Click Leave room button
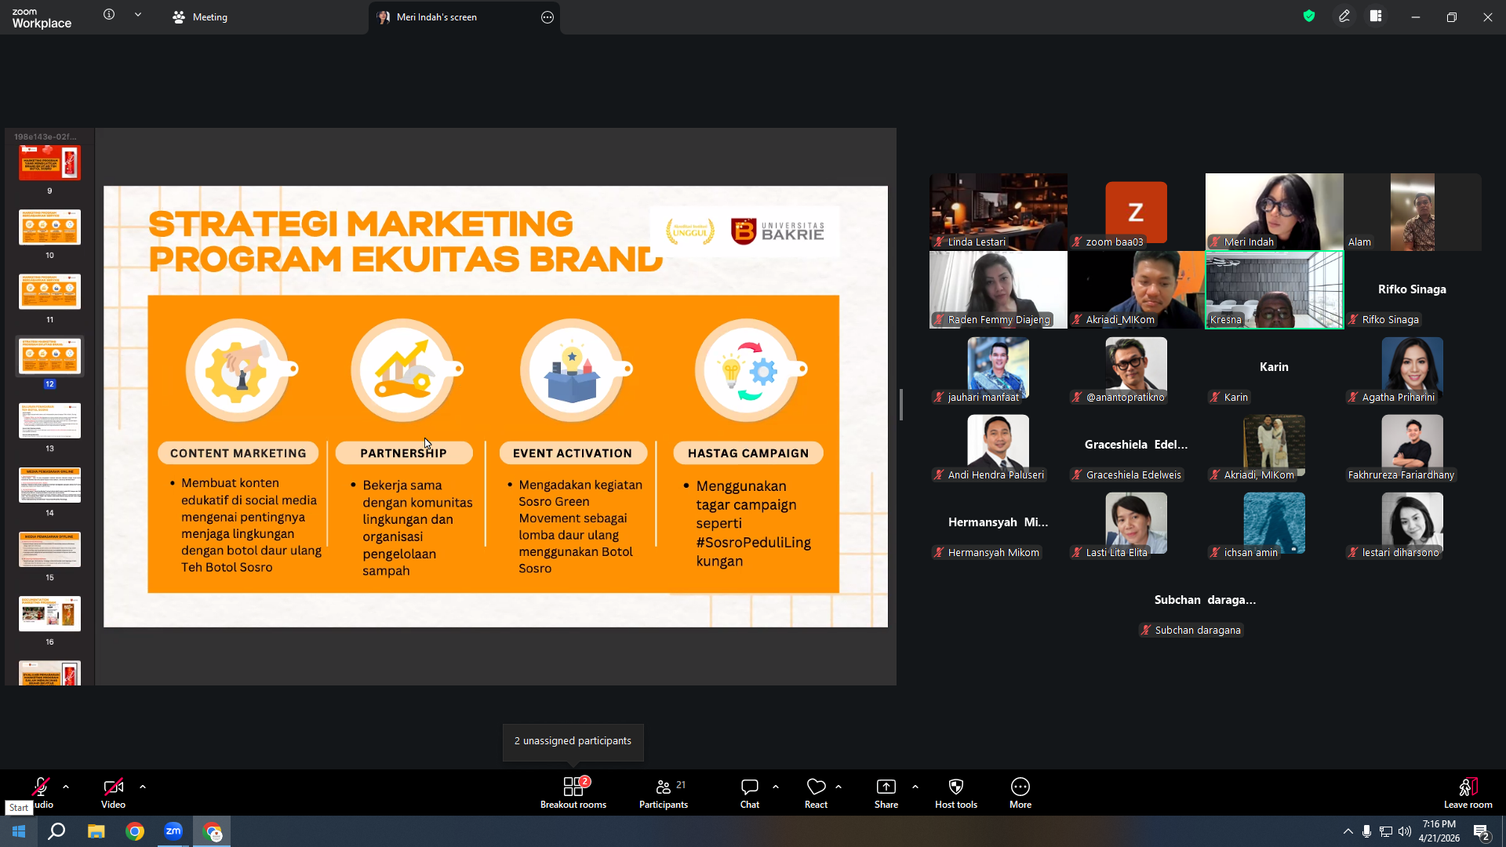 coord(1468,792)
